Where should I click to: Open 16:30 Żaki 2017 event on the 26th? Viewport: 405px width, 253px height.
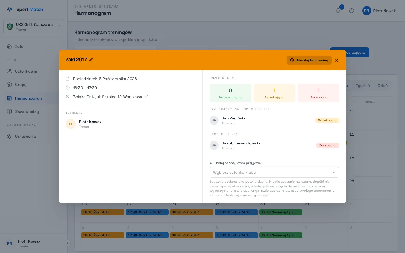tap(103, 212)
